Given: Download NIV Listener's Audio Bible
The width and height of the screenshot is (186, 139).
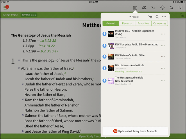Looking at the screenshot, I should (x=104, y=68).
